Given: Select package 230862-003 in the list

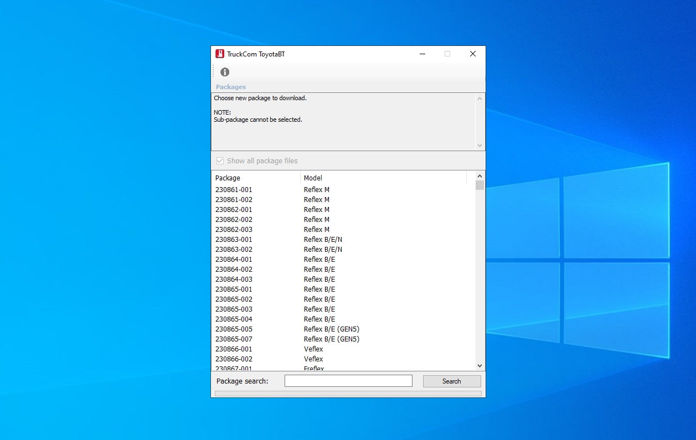Looking at the screenshot, I should (234, 230).
